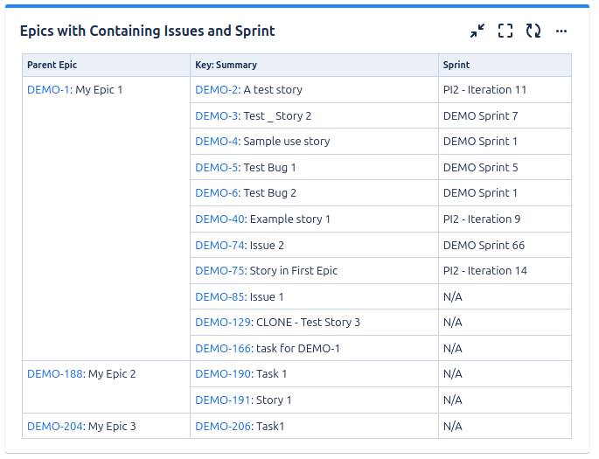Minimize the gadget with the collapse arrows icon
The width and height of the screenshot is (599, 459).
(477, 31)
